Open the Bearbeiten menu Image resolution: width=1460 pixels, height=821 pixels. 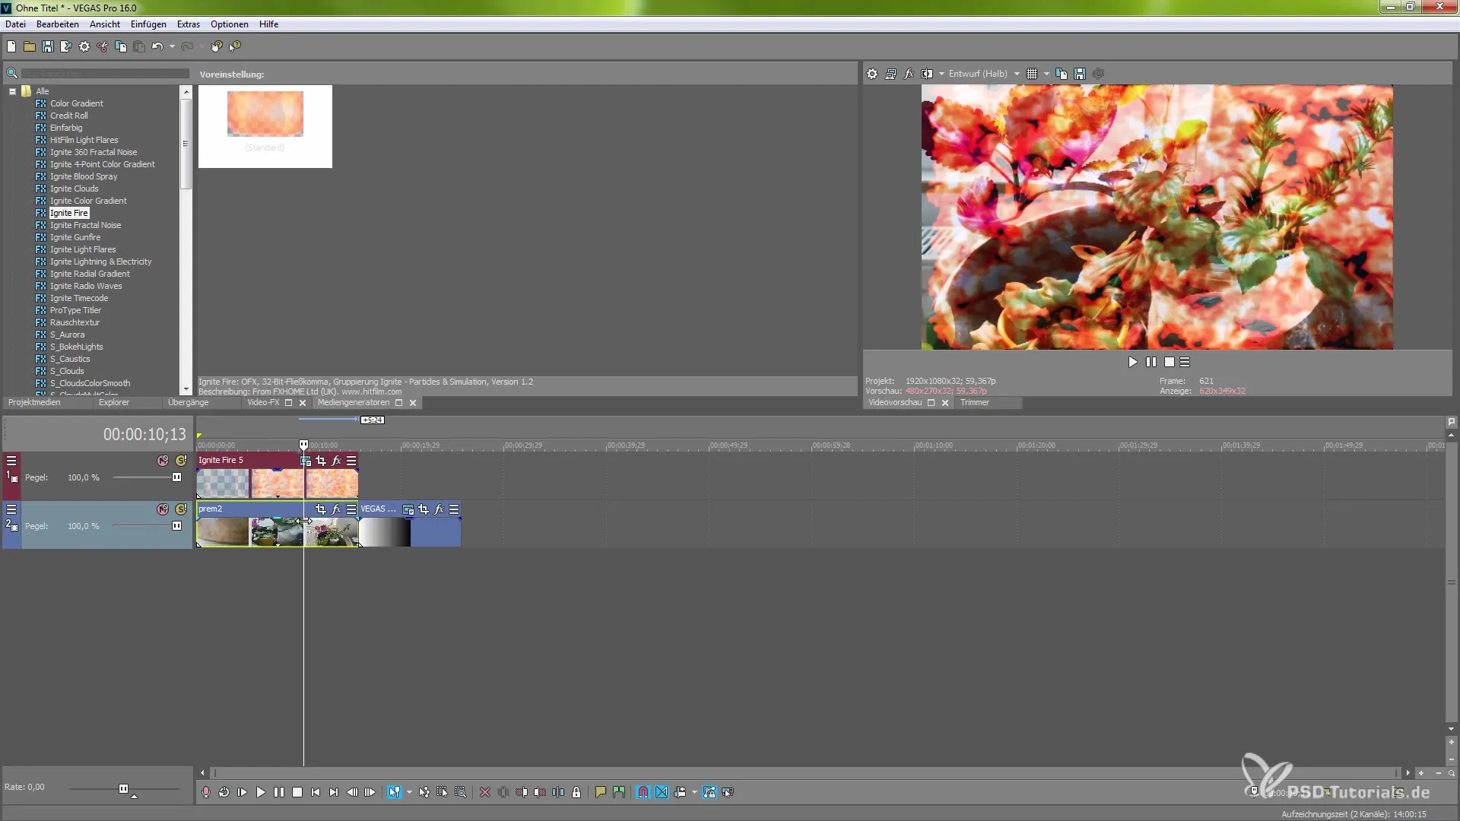pyautogui.click(x=57, y=24)
